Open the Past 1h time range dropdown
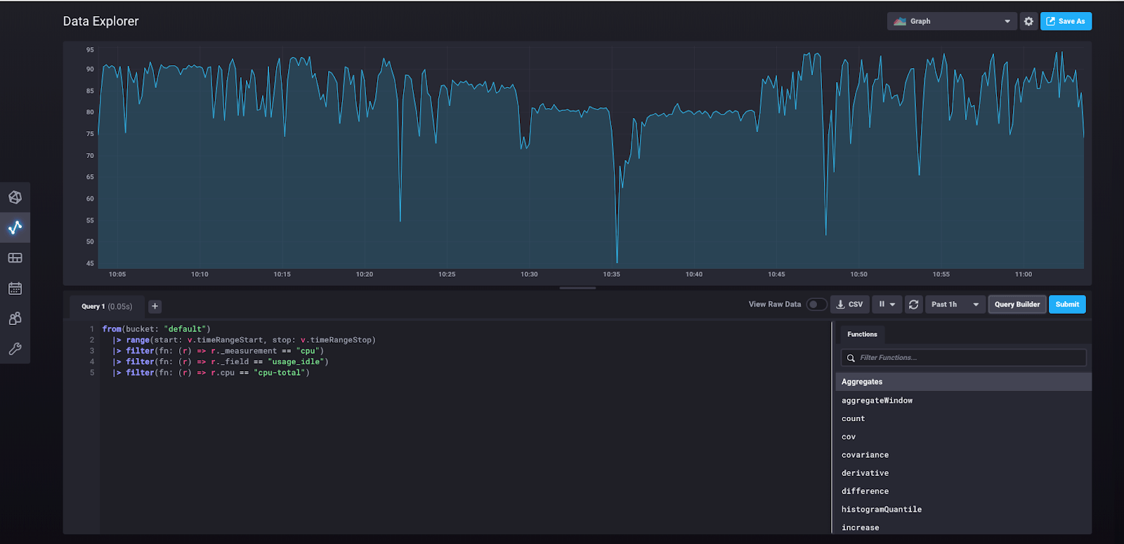1124x544 pixels. point(955,304)
